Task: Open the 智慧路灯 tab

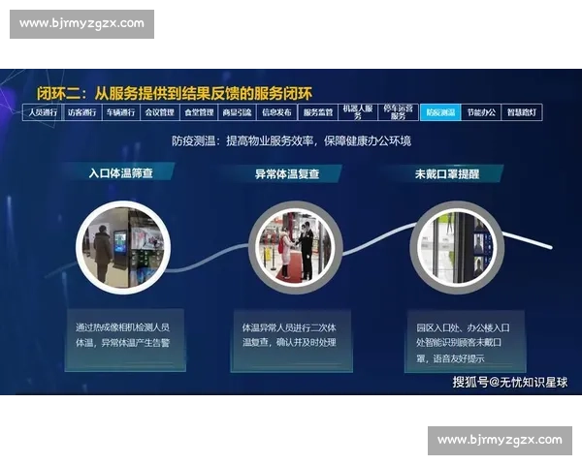Action: click(522, 112)
